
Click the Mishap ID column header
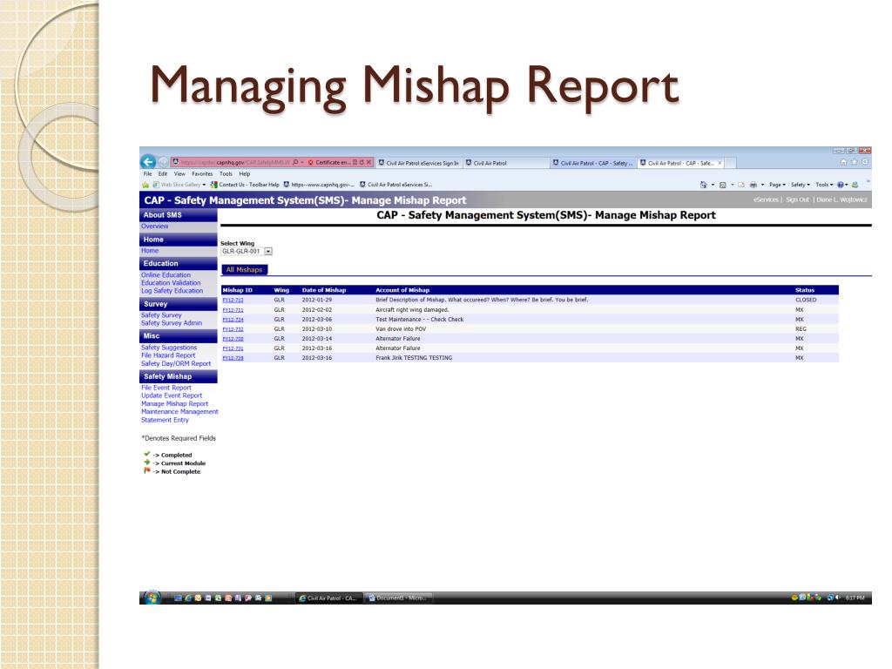point(237,290)
